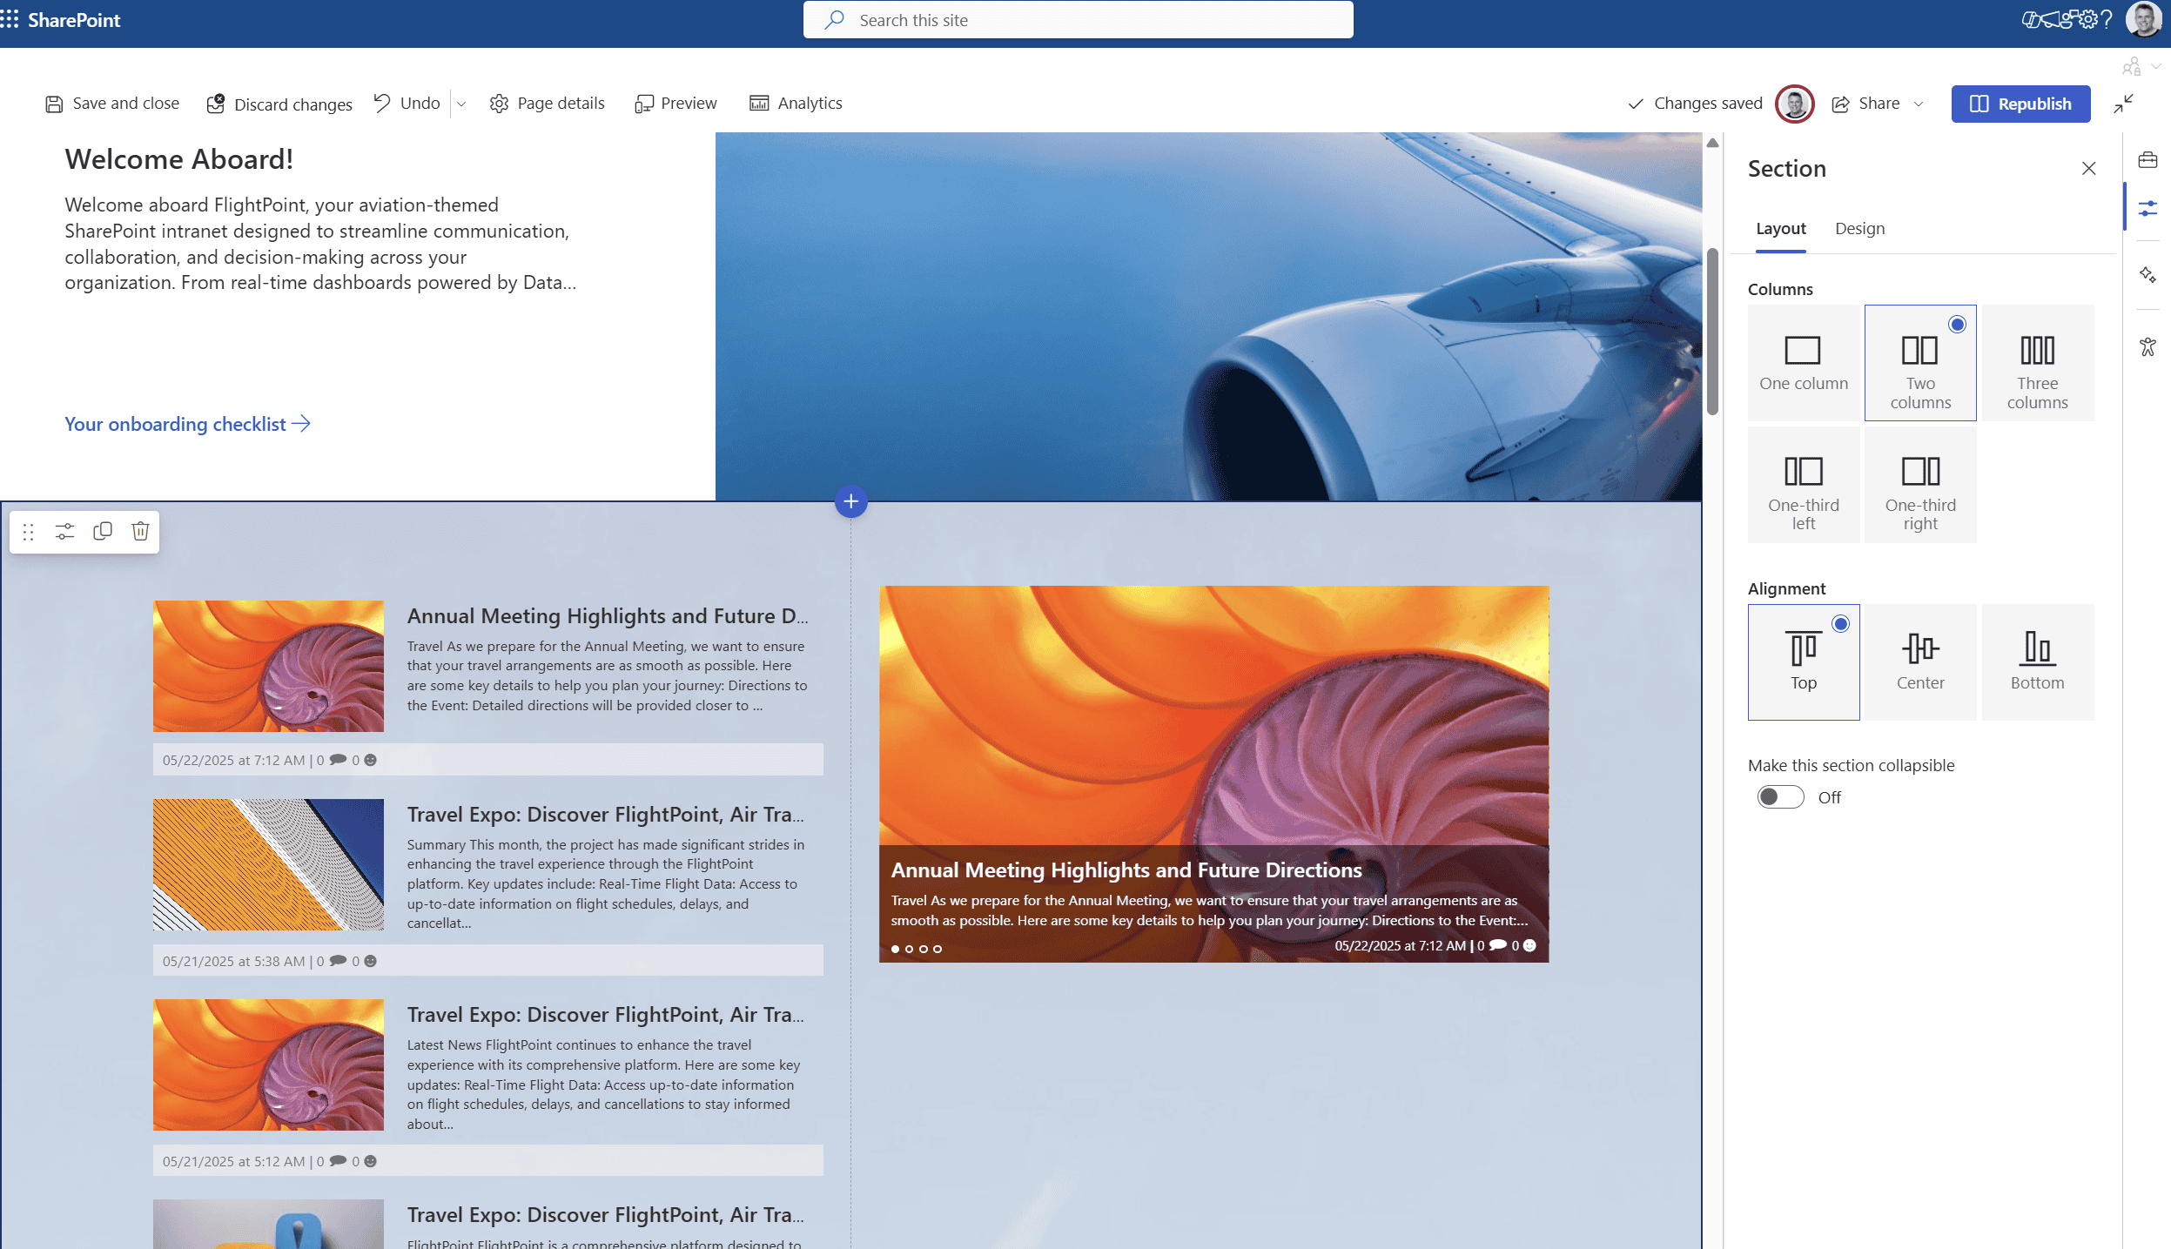Click the duplicate section icon
Viewport: 2171px width, 1249px height.
click(103, 531)
